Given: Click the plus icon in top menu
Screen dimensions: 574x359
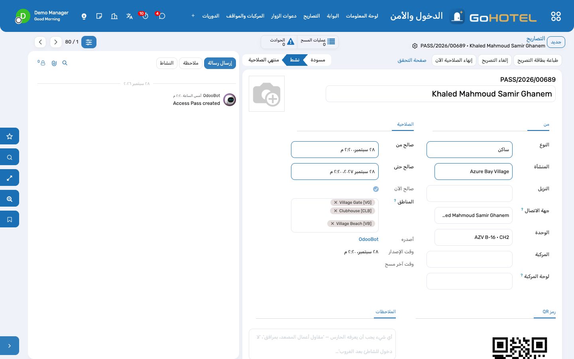Looking at the screenshot, I should tap(193, 16).
